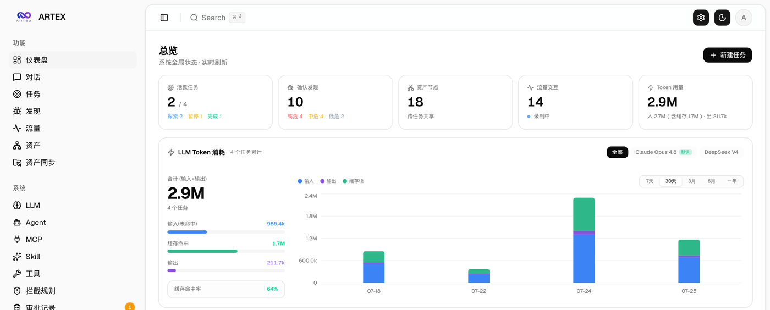Screen dimensions: 770x310
Task: Toggle the 输出 legend series
Action: coord(328,181)
